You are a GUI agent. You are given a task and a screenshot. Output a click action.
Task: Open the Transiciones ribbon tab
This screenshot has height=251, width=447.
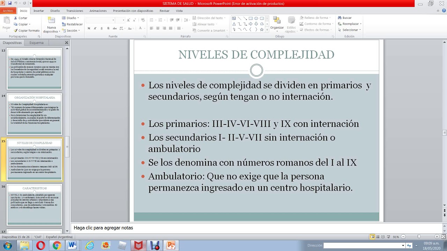75,11
